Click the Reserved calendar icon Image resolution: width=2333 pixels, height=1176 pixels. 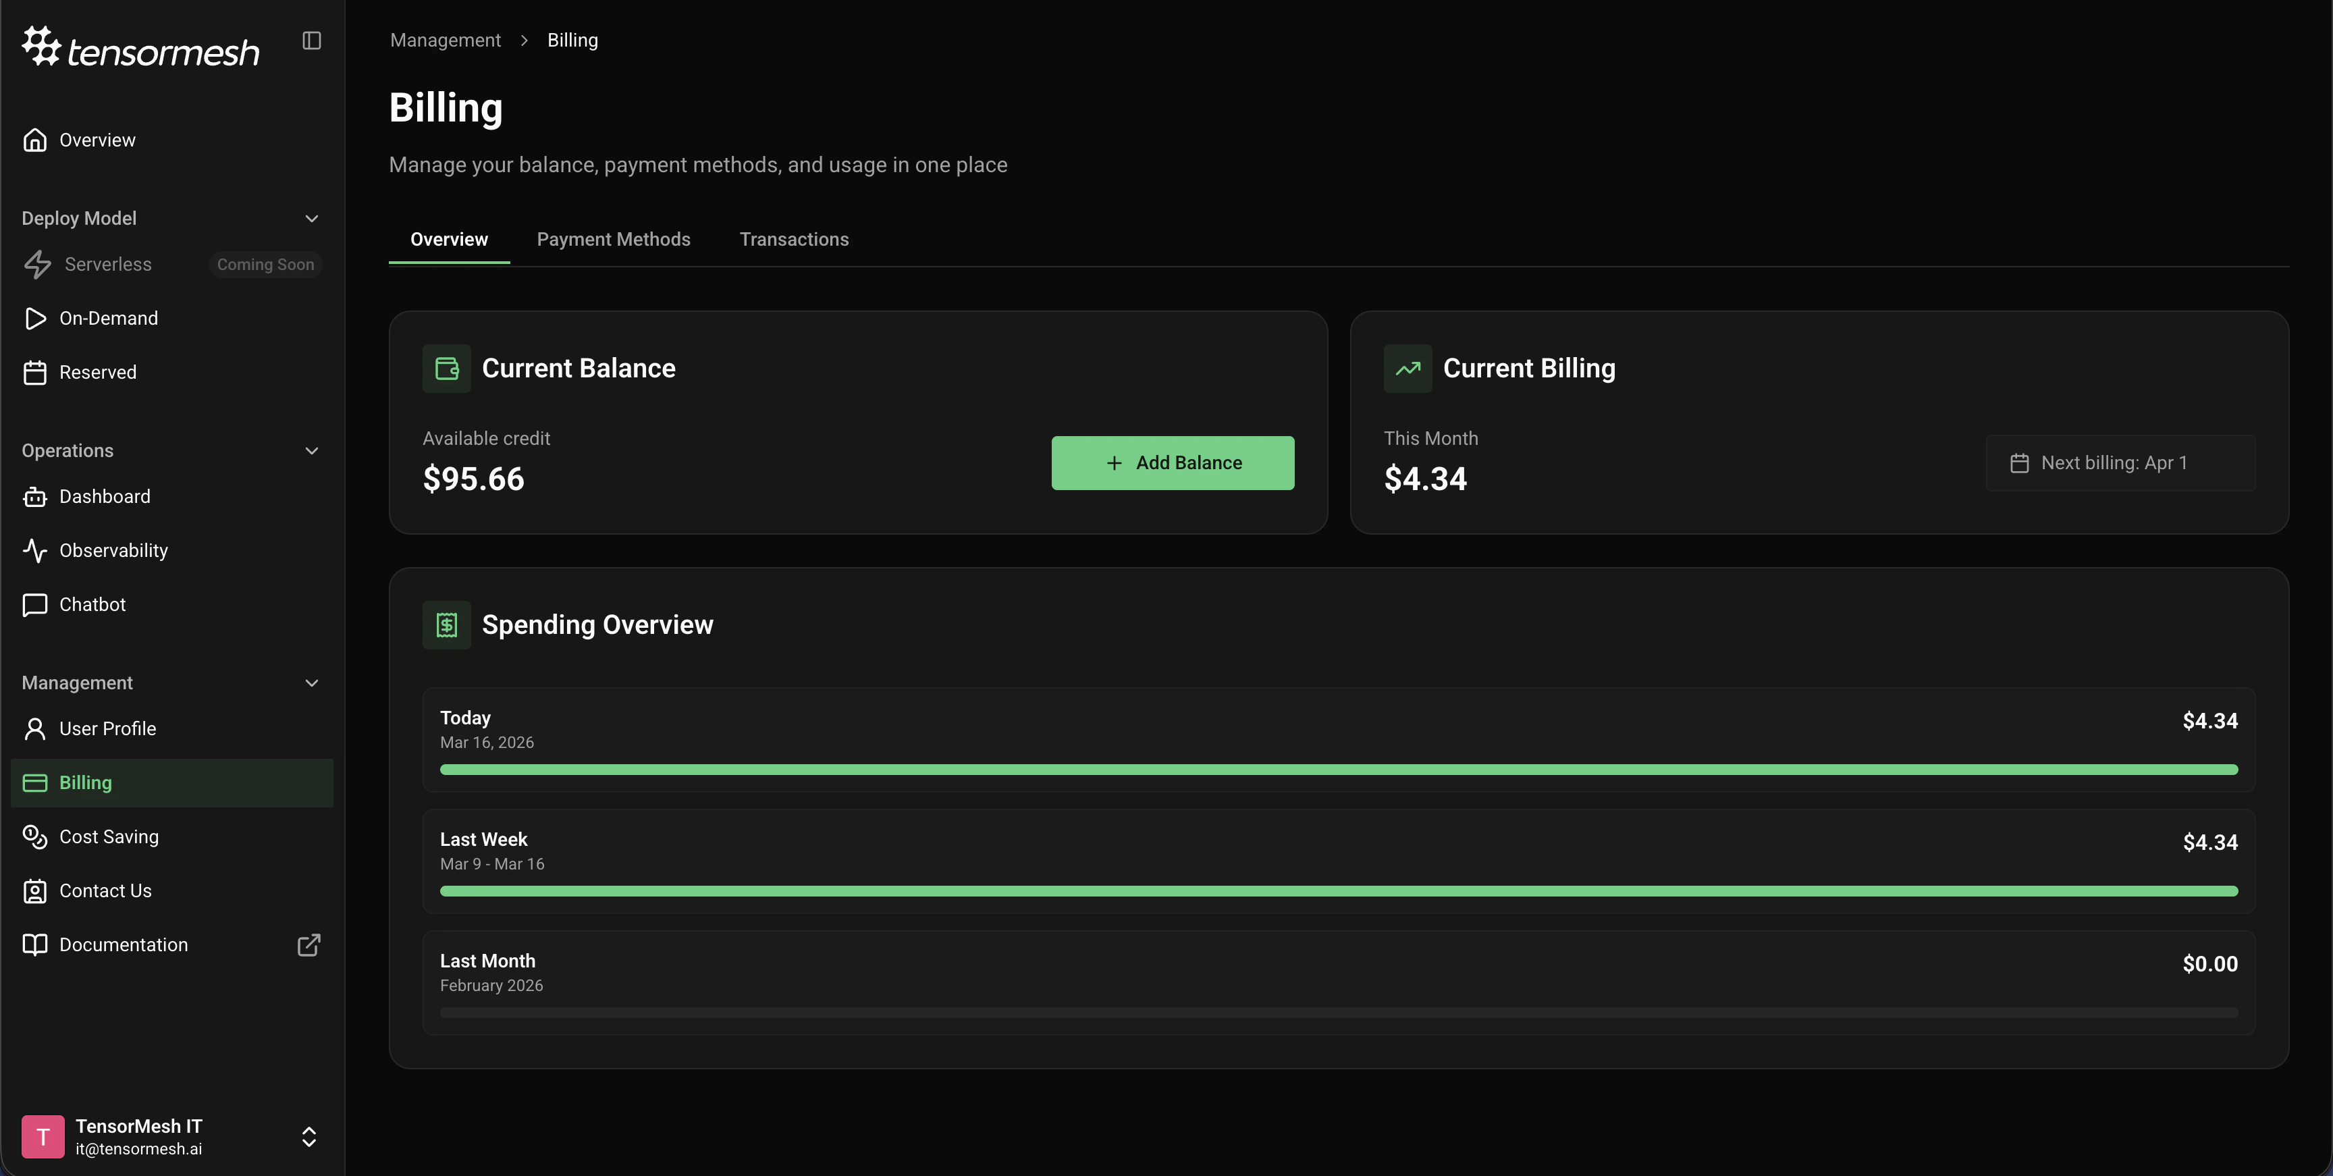[35, 371]
